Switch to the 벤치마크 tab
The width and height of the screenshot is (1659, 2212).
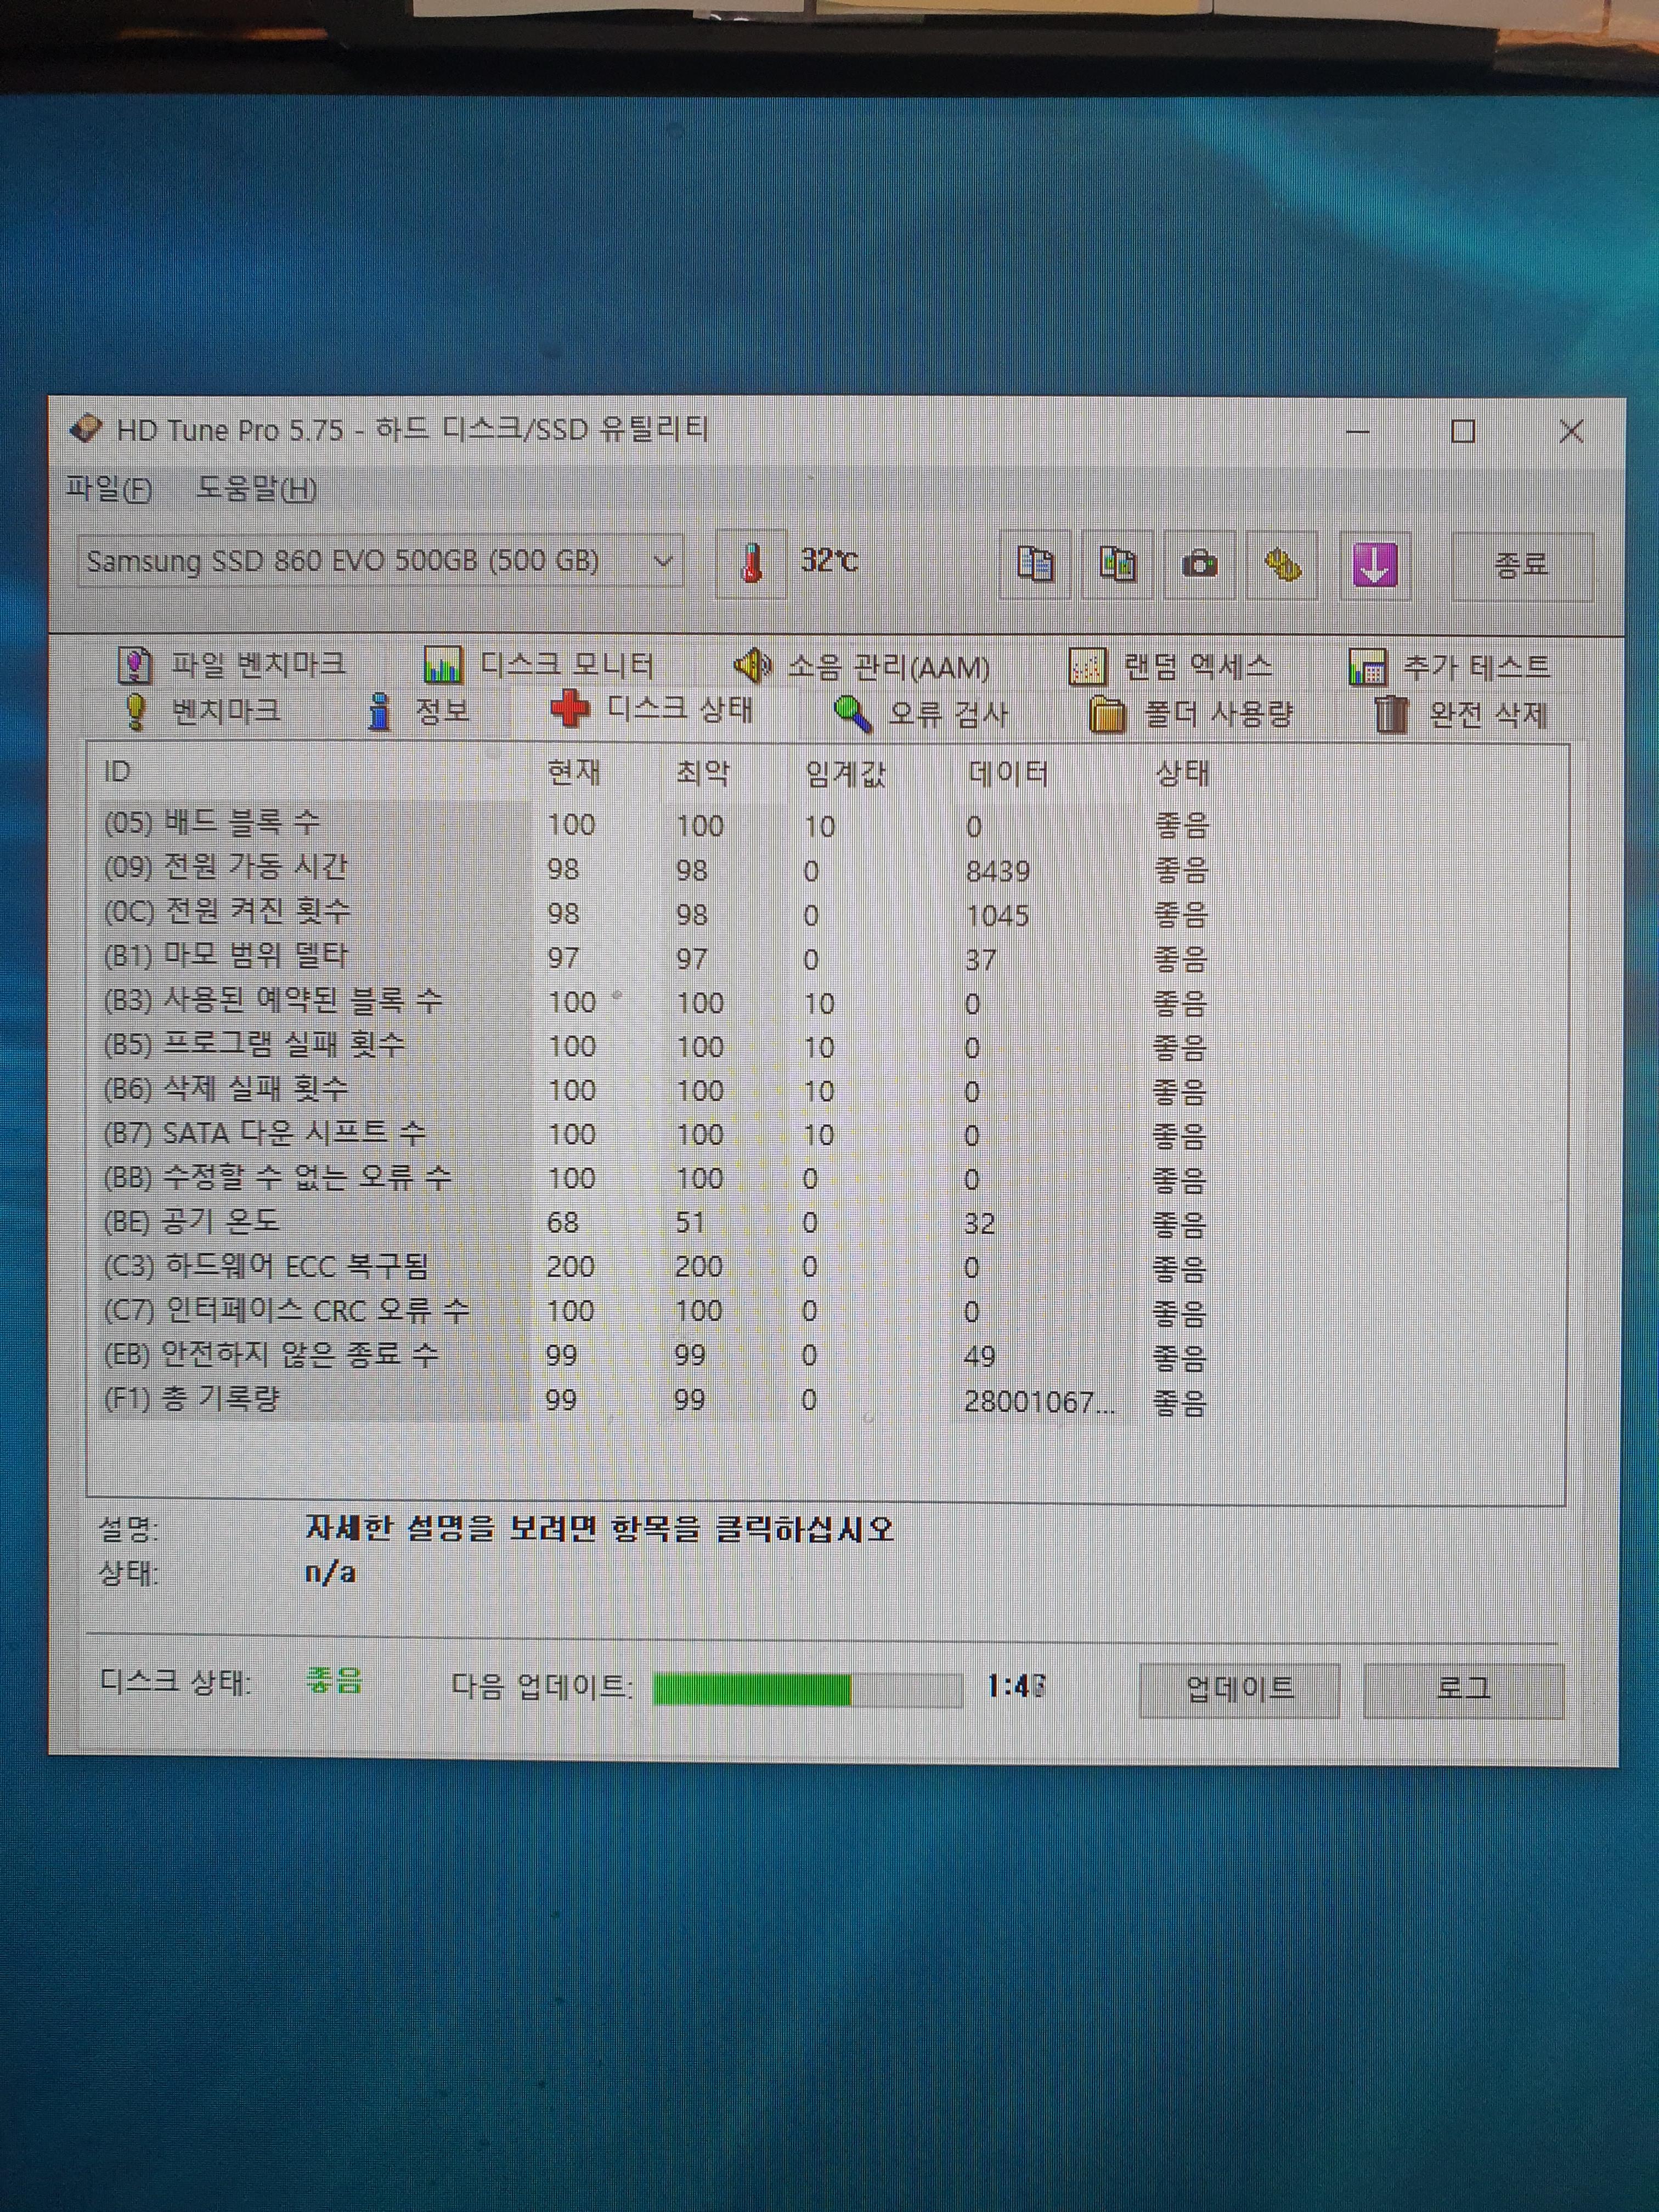201,711
